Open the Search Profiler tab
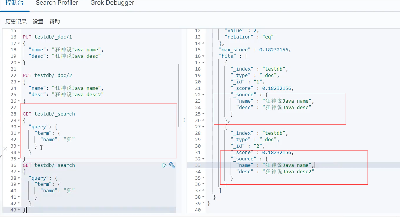Screen dimensions: 400x217 [x=57, y=3]
